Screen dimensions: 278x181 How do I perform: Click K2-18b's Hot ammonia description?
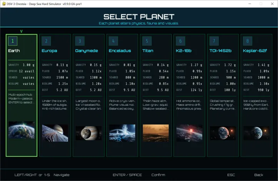pyautogui.click(x=189, y=105)
